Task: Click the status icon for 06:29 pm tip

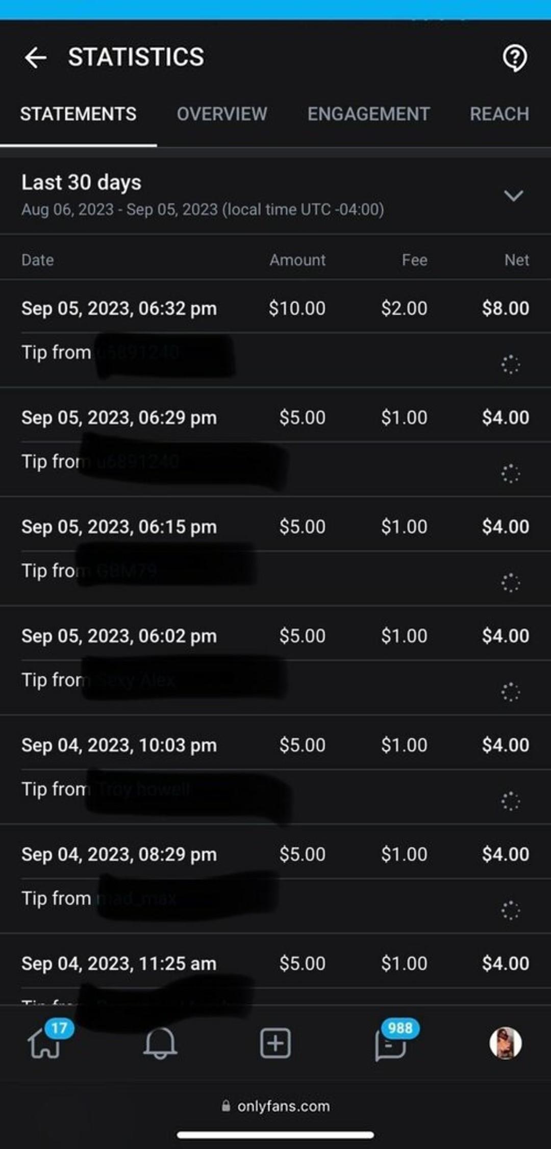Action: pyautogui.click(x=510, y=474)
